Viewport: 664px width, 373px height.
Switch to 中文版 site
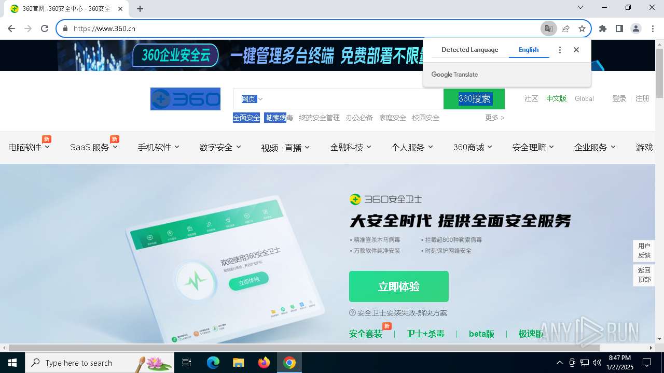click(x=556, y=98)
